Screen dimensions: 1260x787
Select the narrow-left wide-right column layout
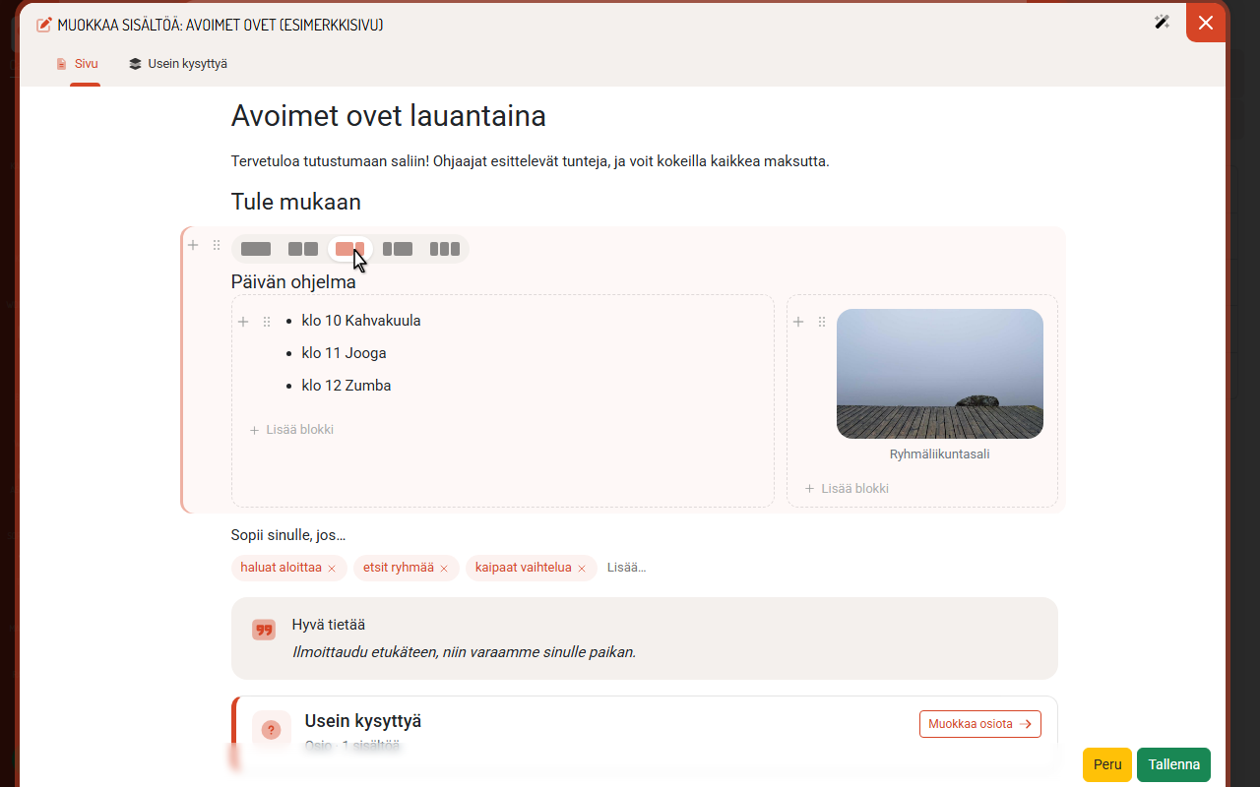tap(398, 249)
